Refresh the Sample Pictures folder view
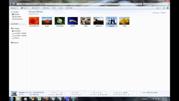Screen dimensions: 179x101 click(141, 4)
